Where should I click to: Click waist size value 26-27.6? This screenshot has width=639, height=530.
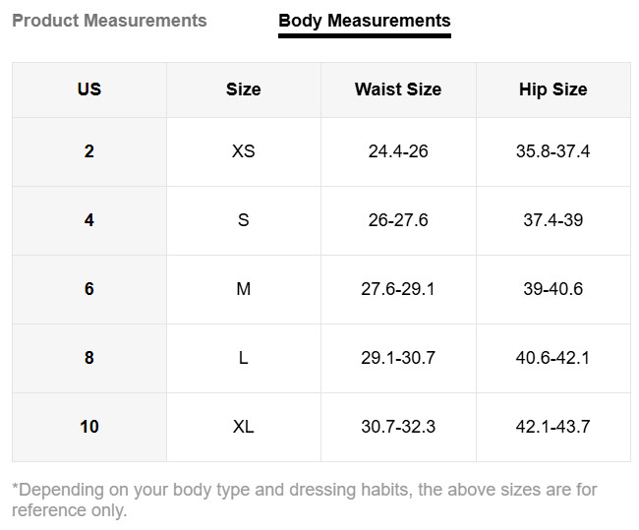398,220
